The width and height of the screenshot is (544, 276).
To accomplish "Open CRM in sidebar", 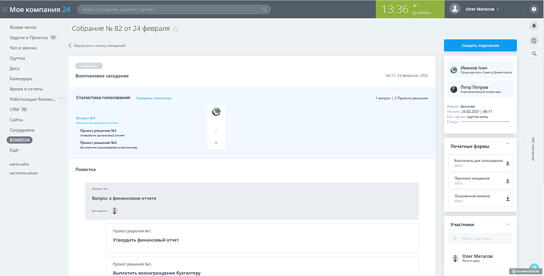I will 14,109.
